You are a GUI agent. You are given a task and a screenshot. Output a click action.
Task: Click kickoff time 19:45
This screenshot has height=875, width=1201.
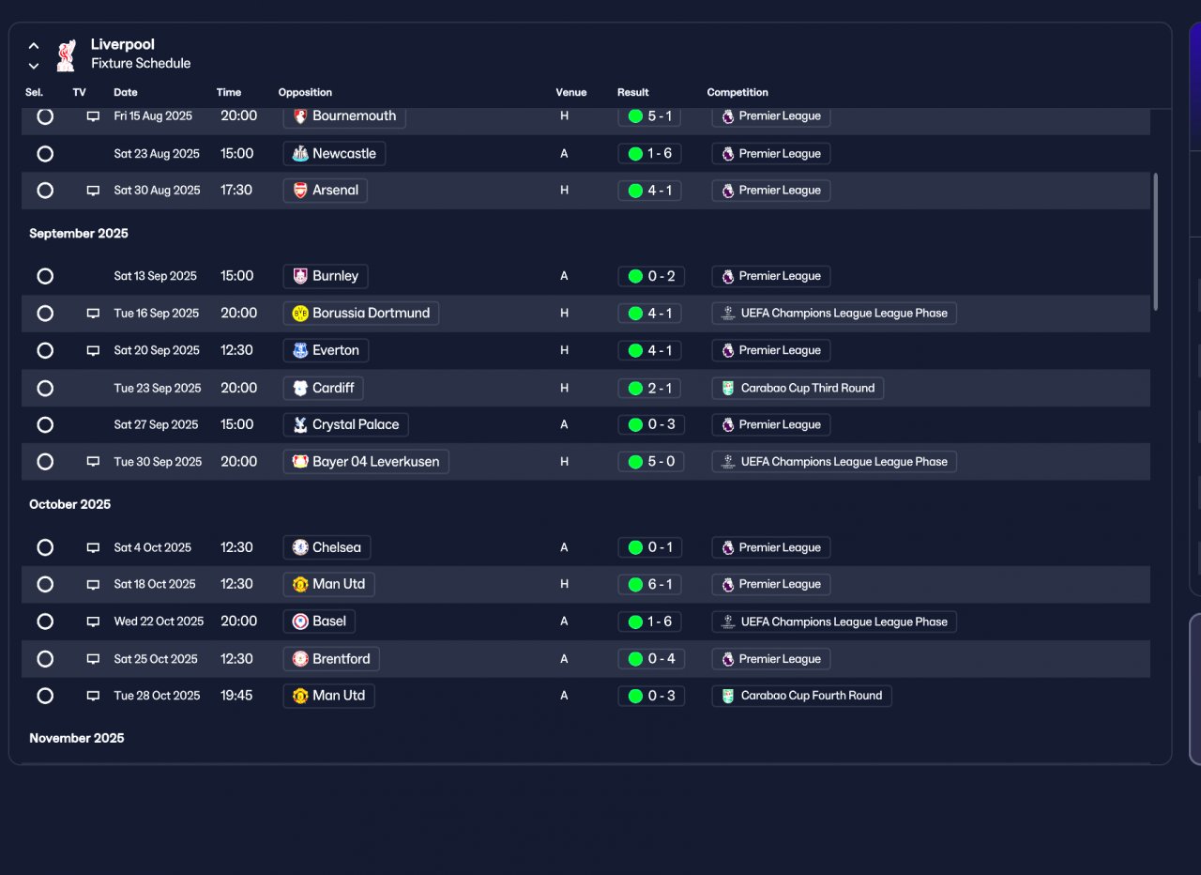[236, 696]
